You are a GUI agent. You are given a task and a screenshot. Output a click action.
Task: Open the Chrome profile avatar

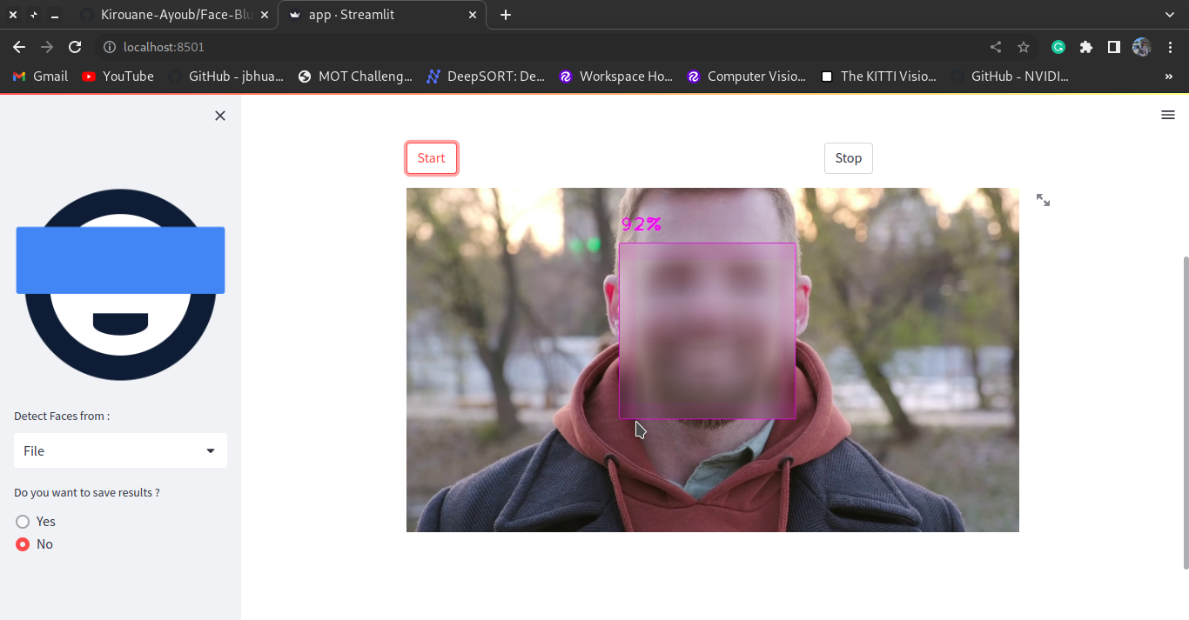(1140, 47)
